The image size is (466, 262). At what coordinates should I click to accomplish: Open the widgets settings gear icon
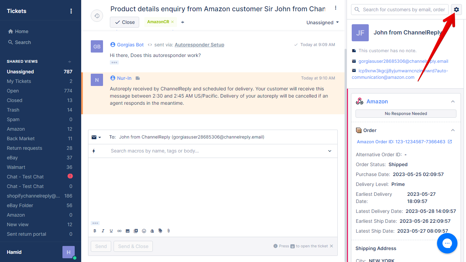(456, 10)
